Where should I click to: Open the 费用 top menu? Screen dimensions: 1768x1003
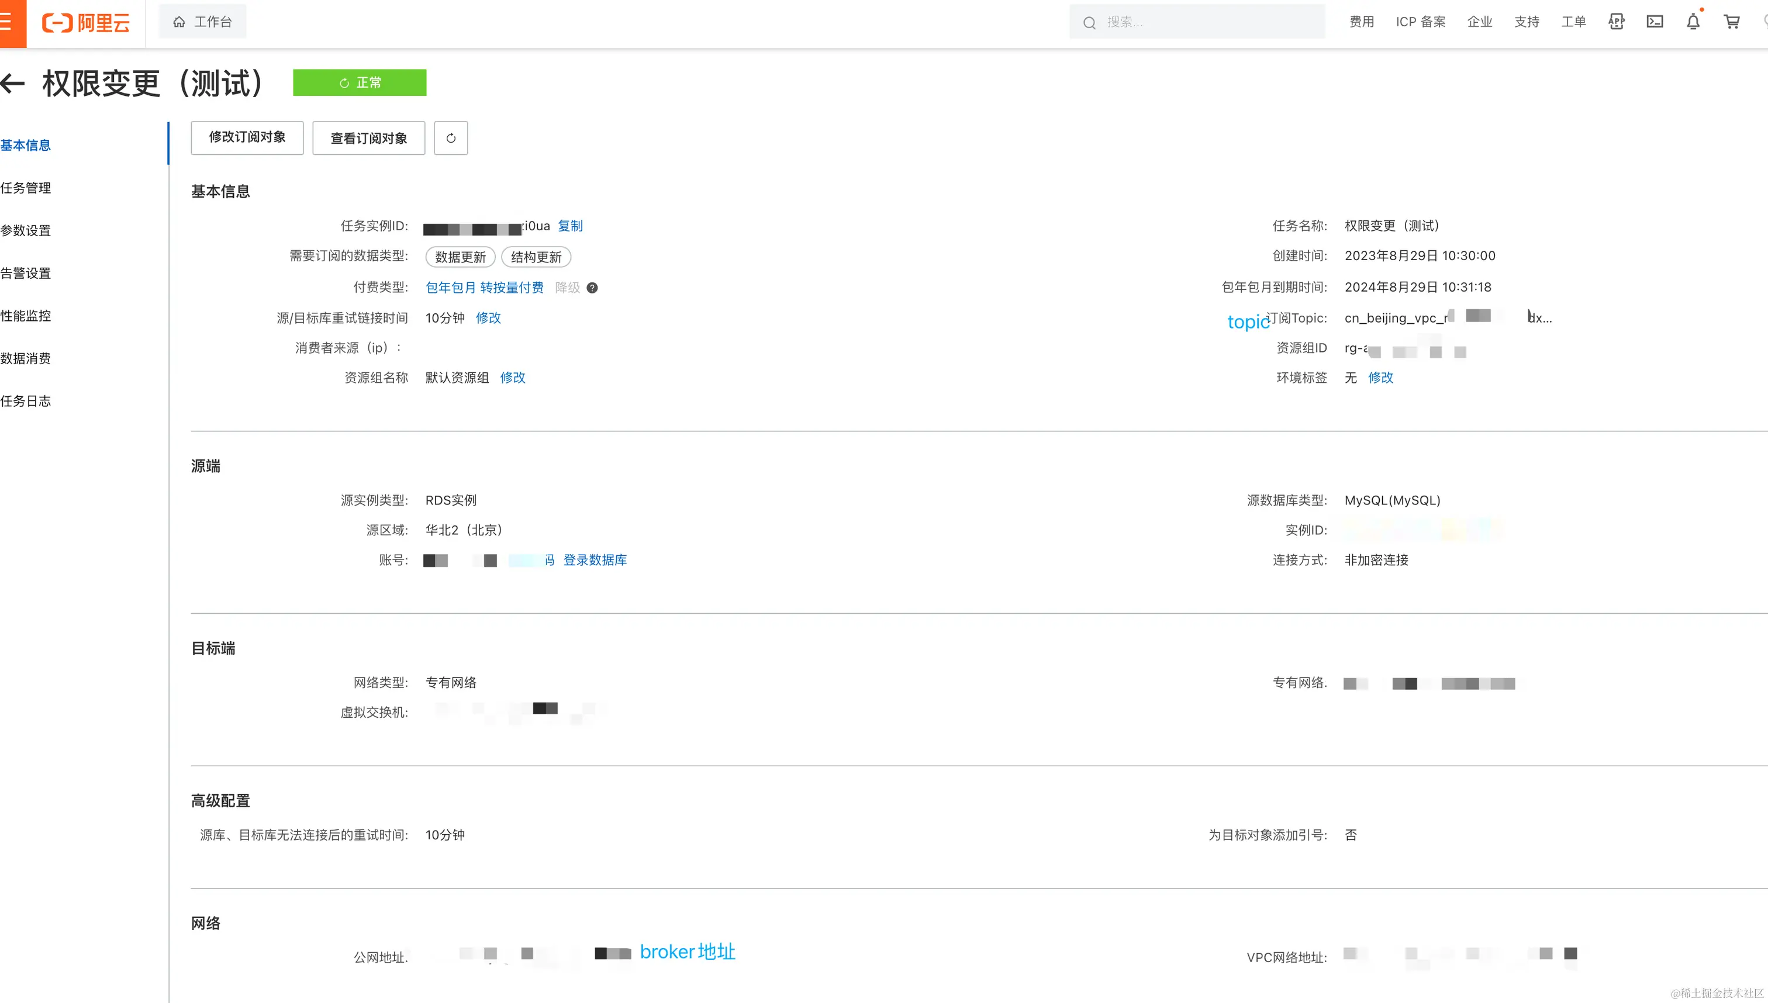click(x=1361, y=22)
